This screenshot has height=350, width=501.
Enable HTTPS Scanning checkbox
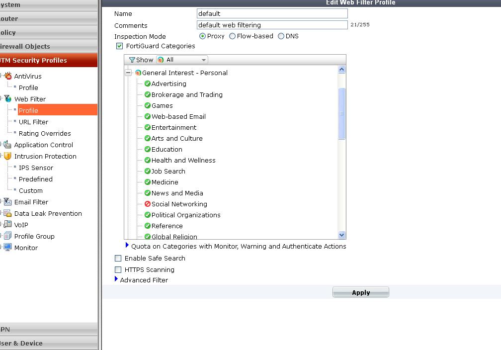118,270
